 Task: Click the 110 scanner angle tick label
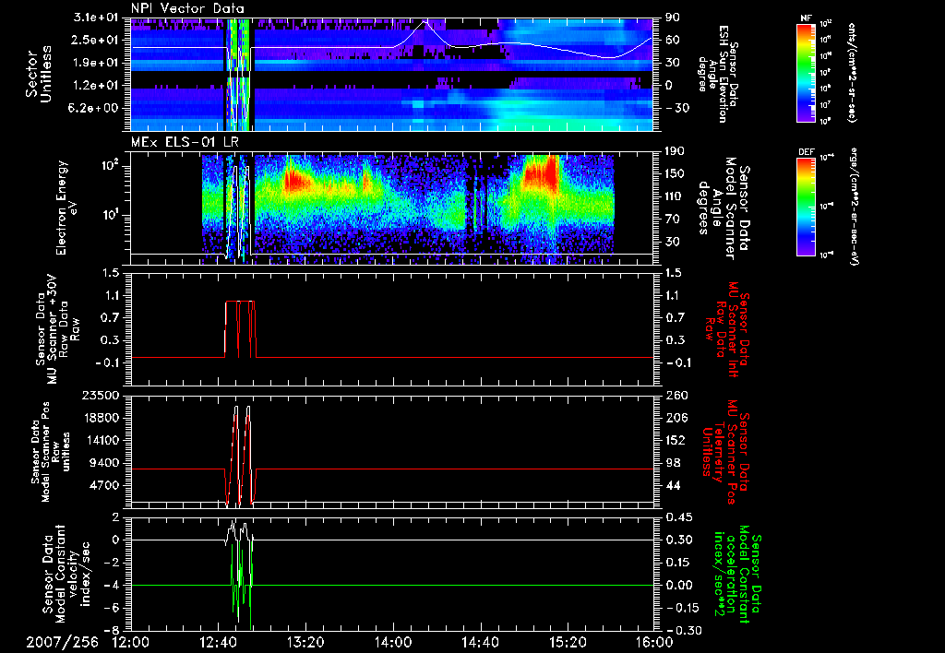(675, 196)
